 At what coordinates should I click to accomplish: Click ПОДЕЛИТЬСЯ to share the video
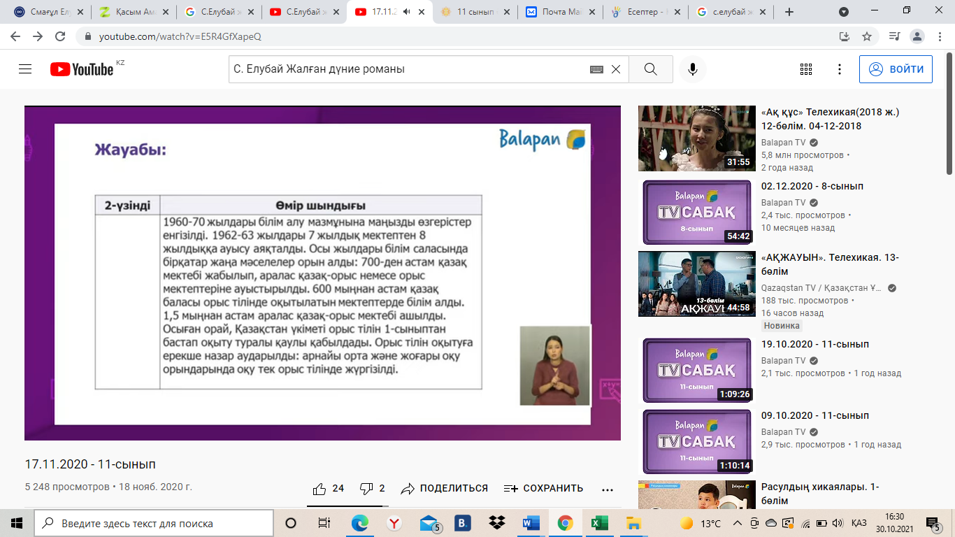pos(444,488)
